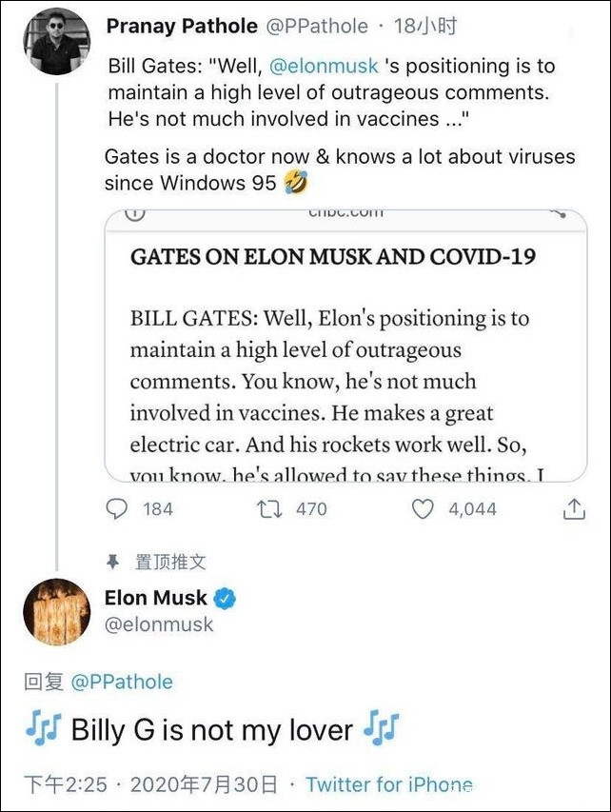Select the @elonmusk handle below Elon's name
611x812 pixels.
(159, 625)
